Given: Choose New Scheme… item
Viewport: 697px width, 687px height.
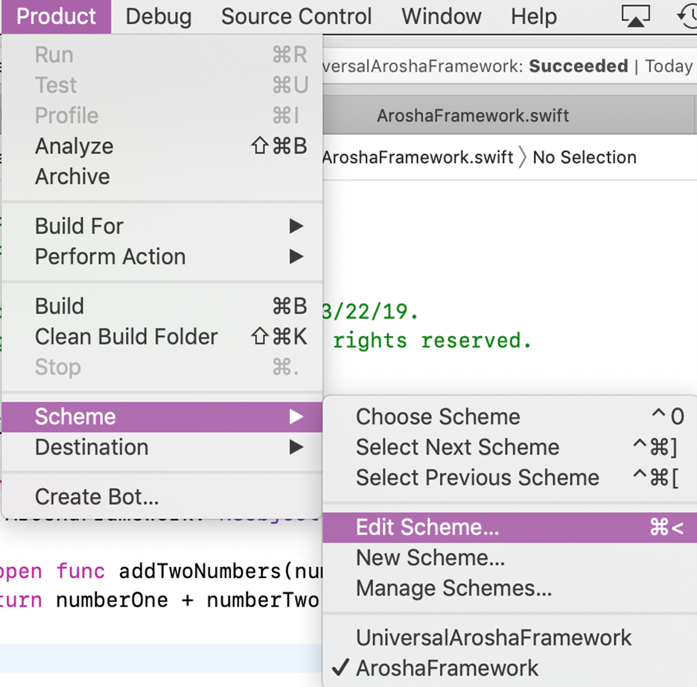Looking at the screenshot, I should point(510,557).
